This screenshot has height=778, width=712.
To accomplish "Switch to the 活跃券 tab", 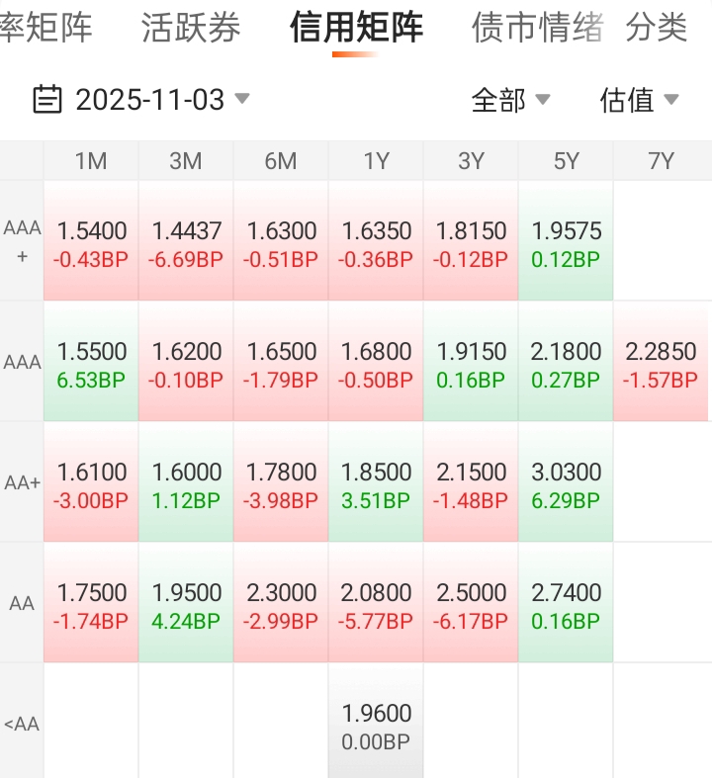I will [x=191, y=28].
